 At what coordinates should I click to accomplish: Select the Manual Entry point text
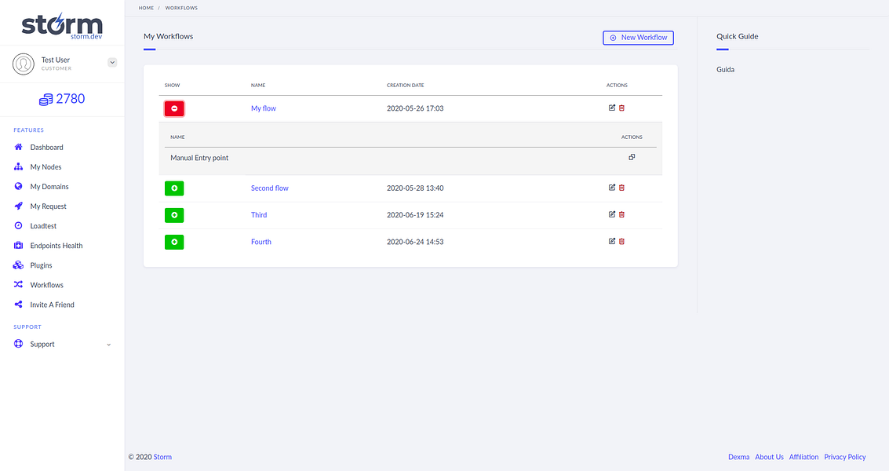[x=199, y=158]
